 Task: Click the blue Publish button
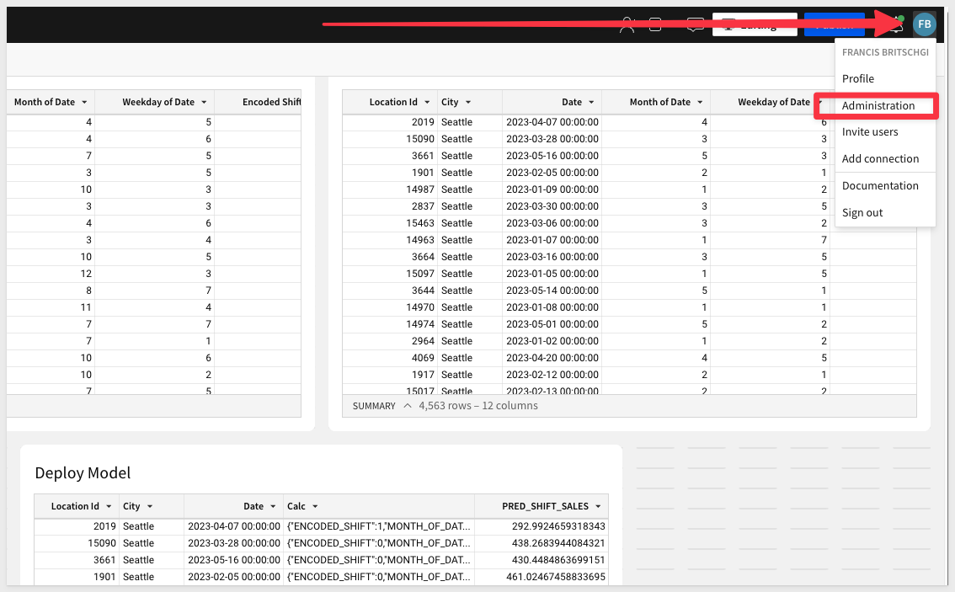point(834,25)
